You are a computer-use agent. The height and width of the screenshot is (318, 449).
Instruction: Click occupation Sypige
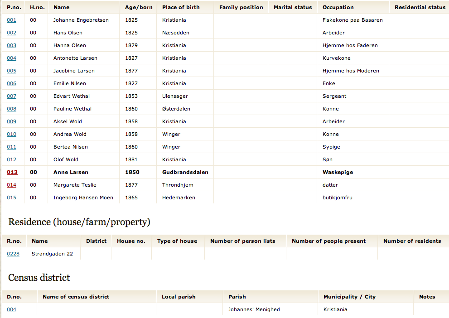pyautogui.click(x=331, y=147)
